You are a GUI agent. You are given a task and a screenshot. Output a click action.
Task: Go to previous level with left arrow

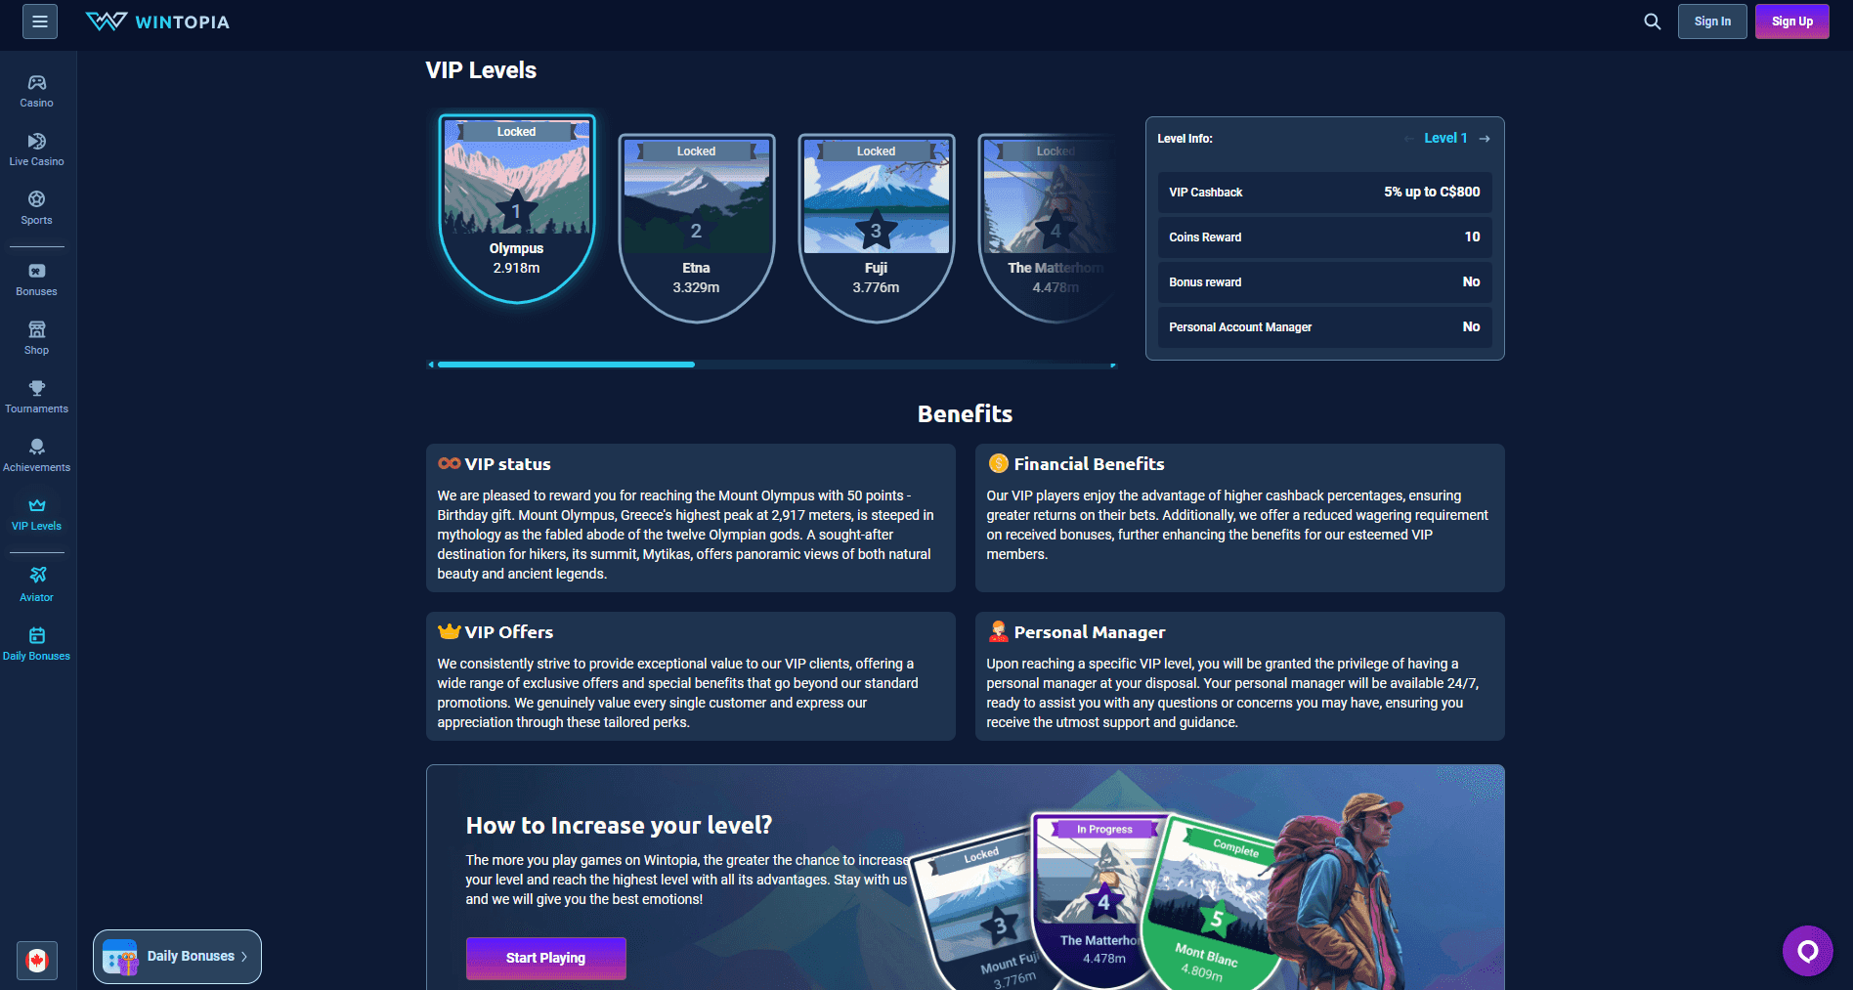click(x=1408, y=139)
